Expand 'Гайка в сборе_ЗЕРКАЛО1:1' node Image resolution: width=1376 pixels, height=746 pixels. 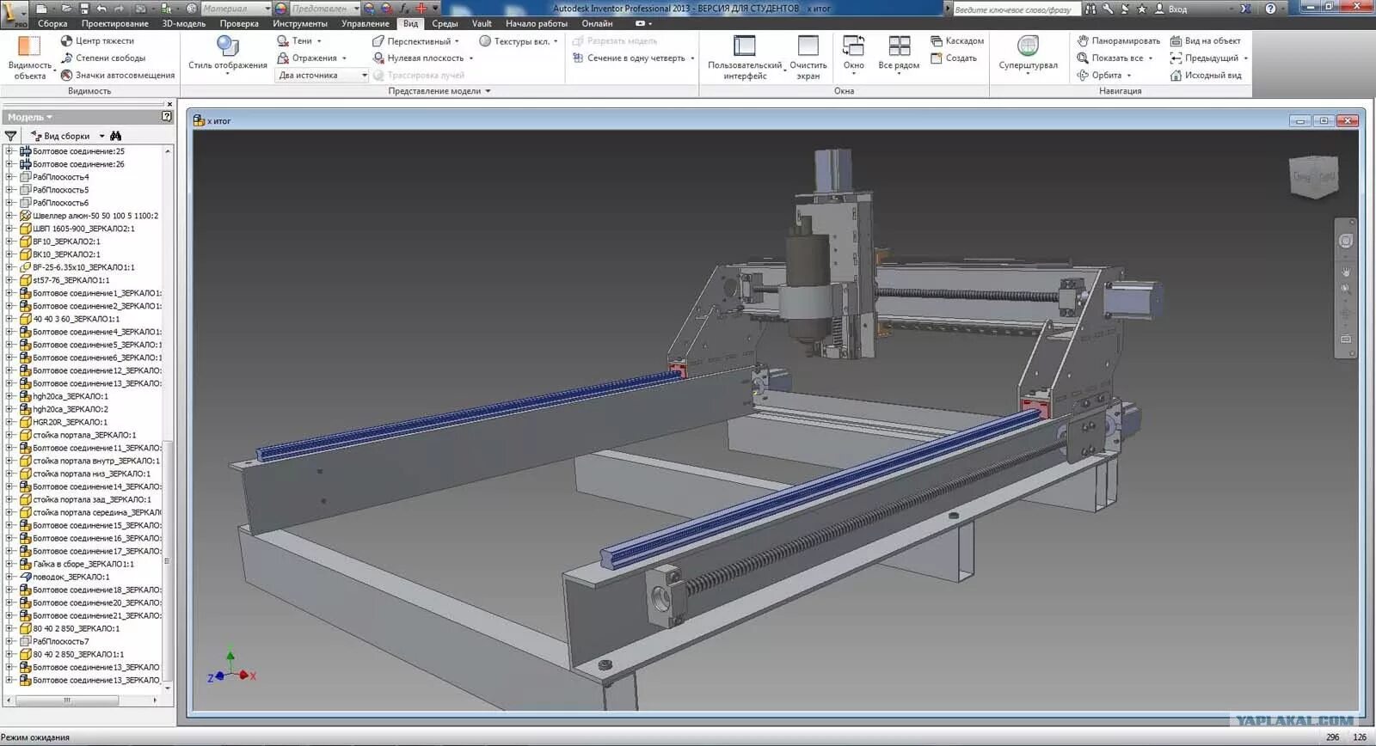point(9,564)
